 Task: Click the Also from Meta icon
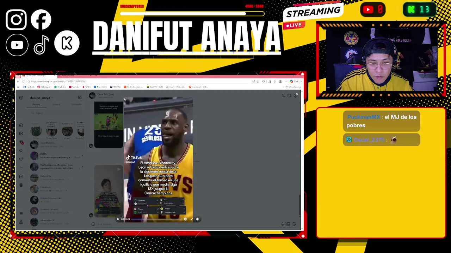coord(21,222)
